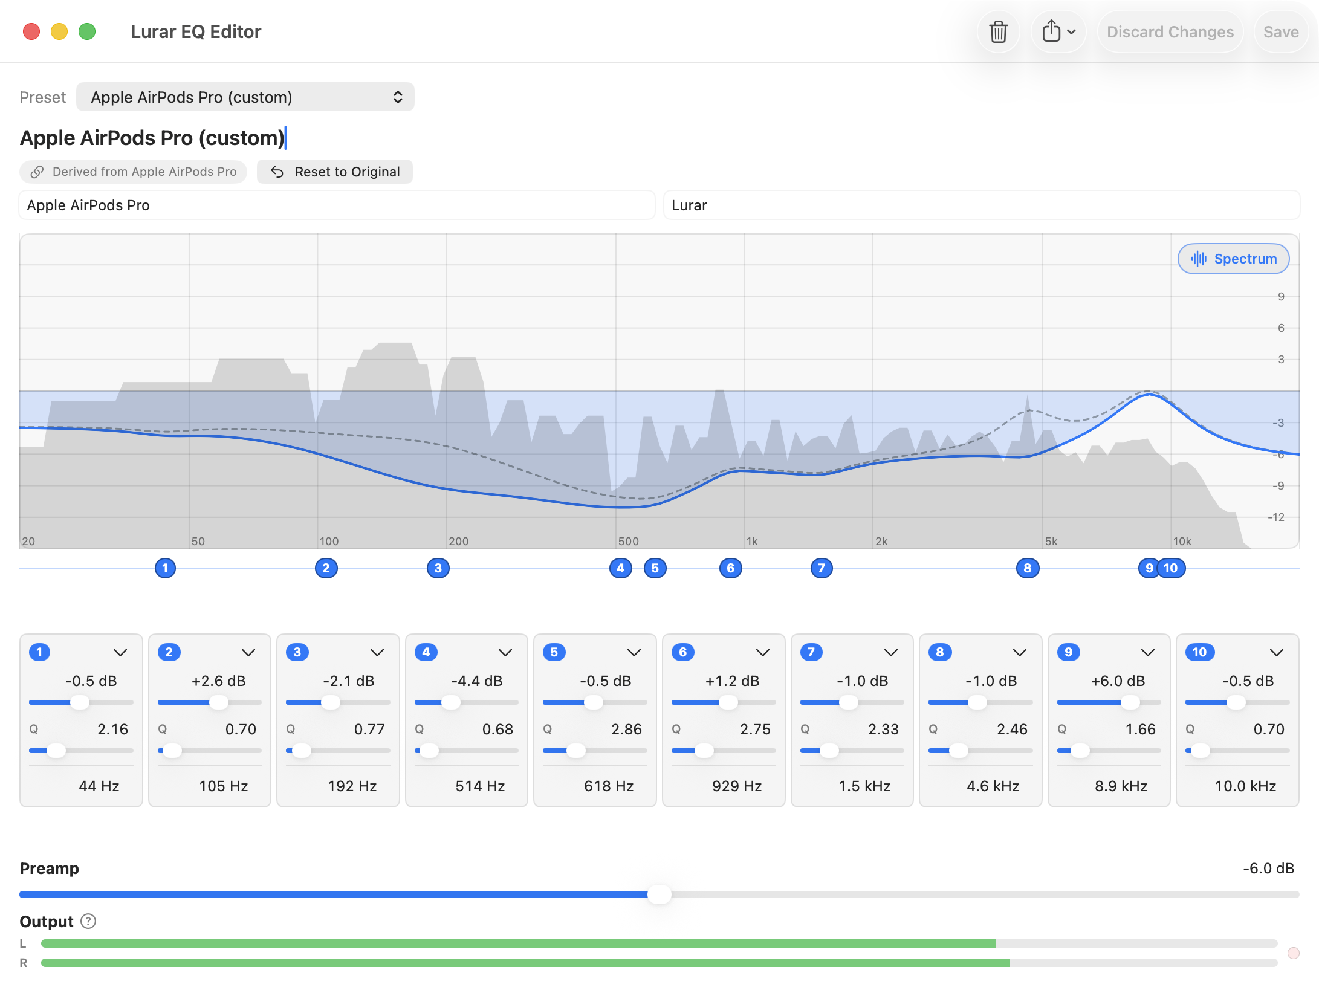Expand band 7 filter type chevron
The width and height of the screenshot is (1319, 990).
click(x=891, y=653)
